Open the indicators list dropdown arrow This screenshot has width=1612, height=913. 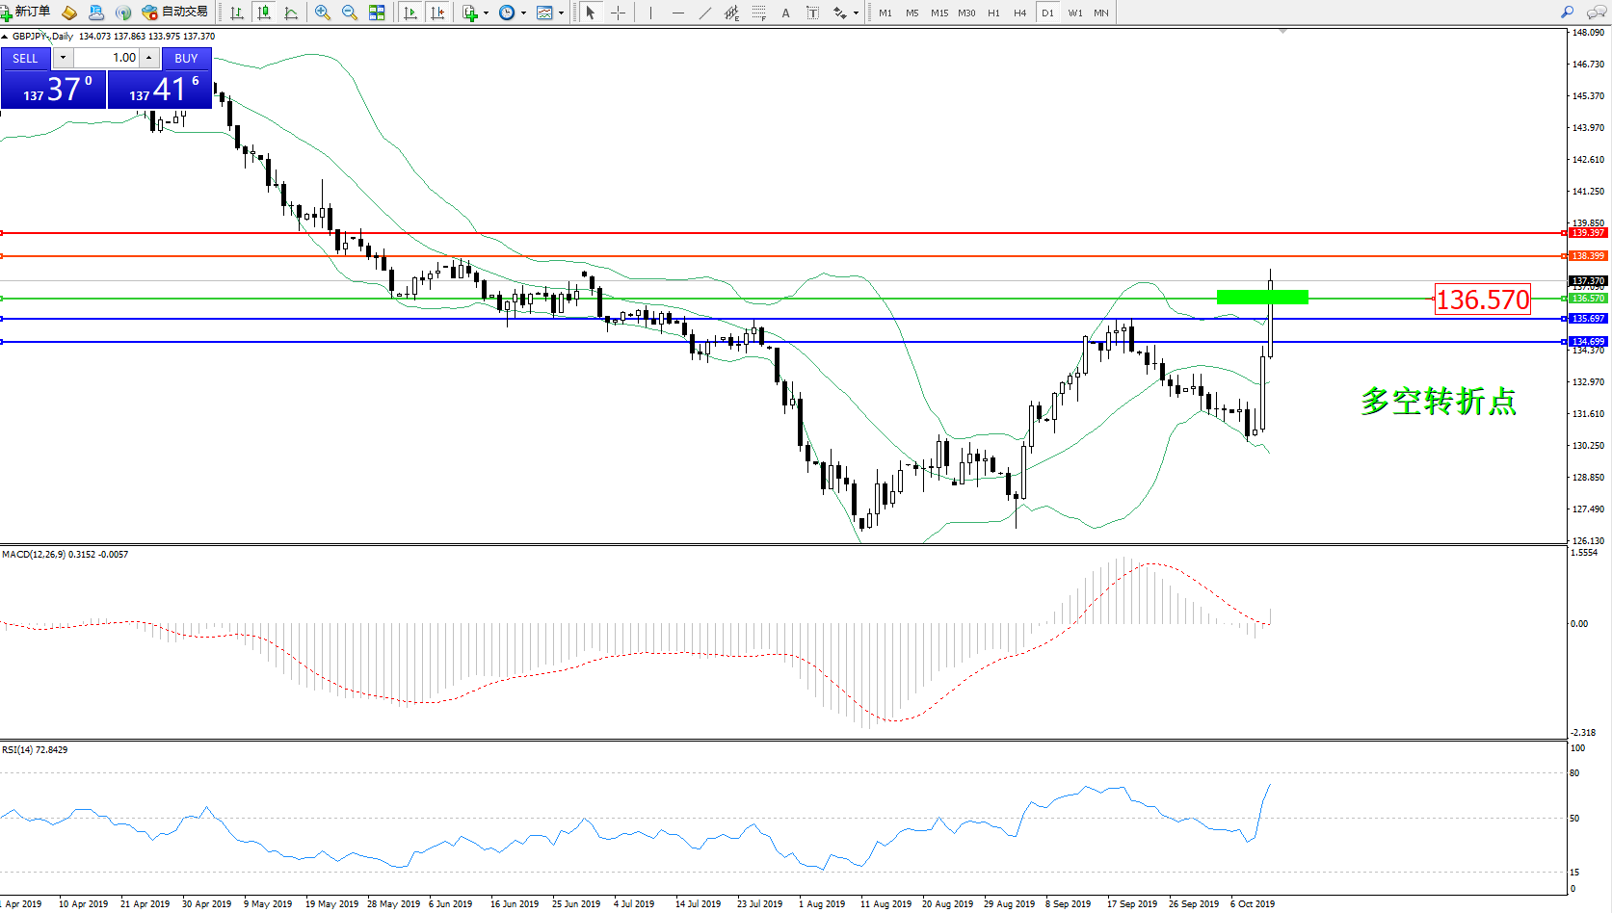click(x=486, y=13)
